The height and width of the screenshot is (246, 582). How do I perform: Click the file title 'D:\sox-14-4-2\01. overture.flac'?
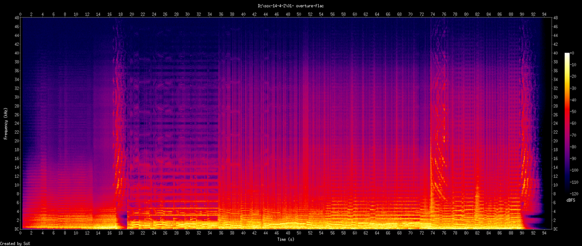pos(291,6)
